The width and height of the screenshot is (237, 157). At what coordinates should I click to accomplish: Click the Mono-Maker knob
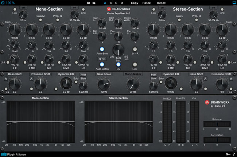[133, 84]
